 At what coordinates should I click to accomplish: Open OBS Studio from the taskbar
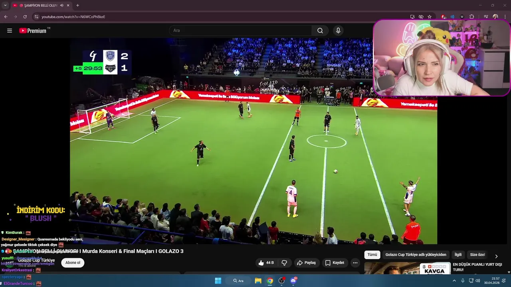pos(281,281)
